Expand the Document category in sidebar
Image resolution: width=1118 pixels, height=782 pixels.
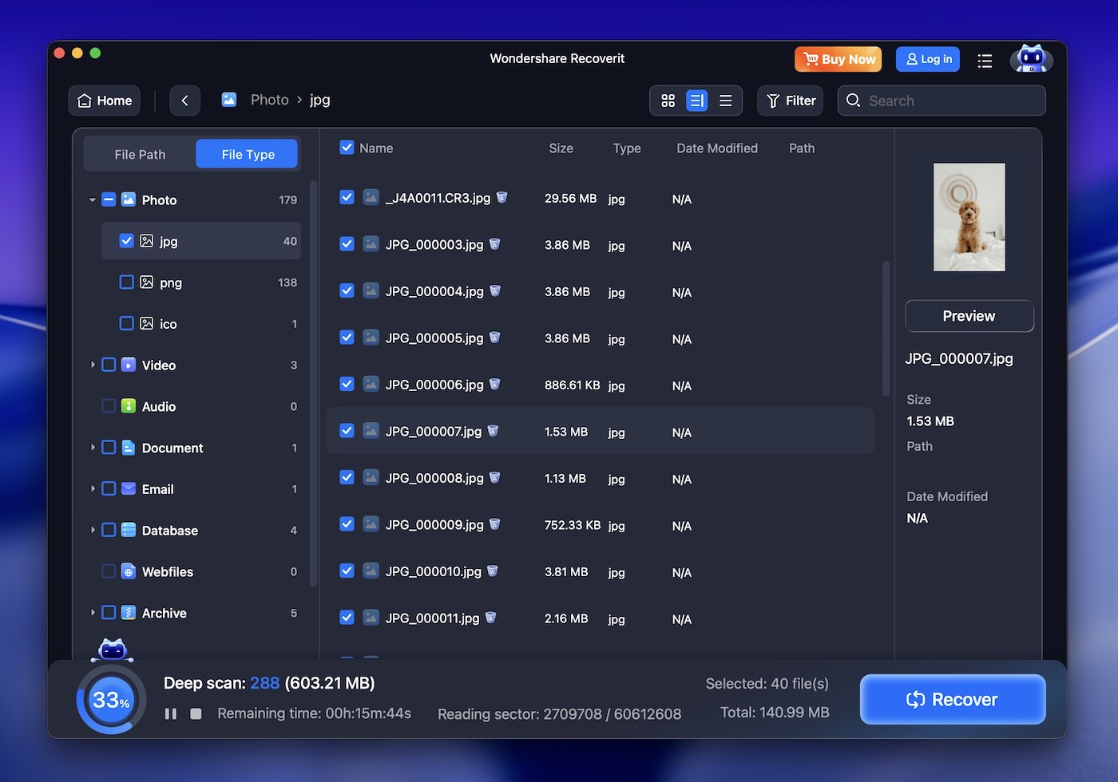[x=92, y=448]
